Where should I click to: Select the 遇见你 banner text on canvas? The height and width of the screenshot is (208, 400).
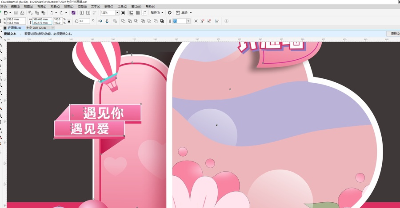[x=104, y=113]
